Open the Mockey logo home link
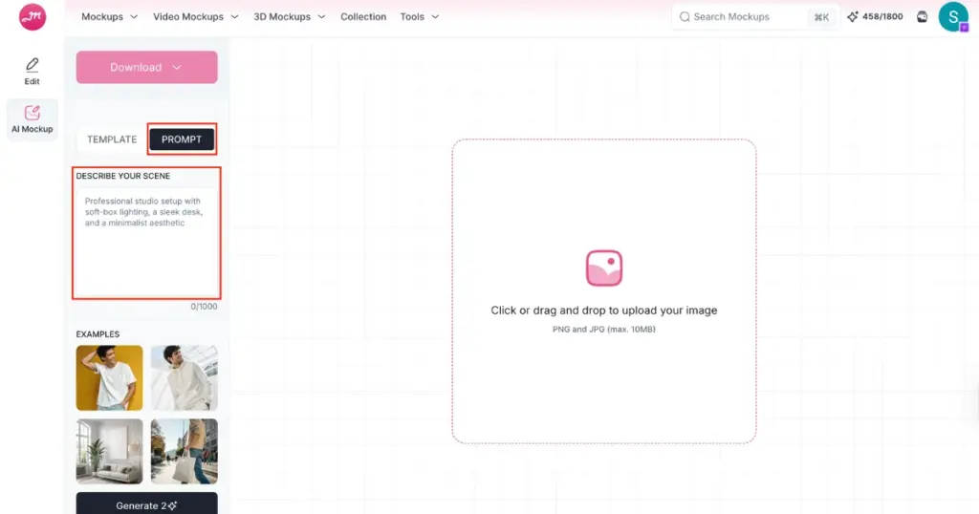Image resolution: width=979 pixels, height=514 pixels. [33, 17]
